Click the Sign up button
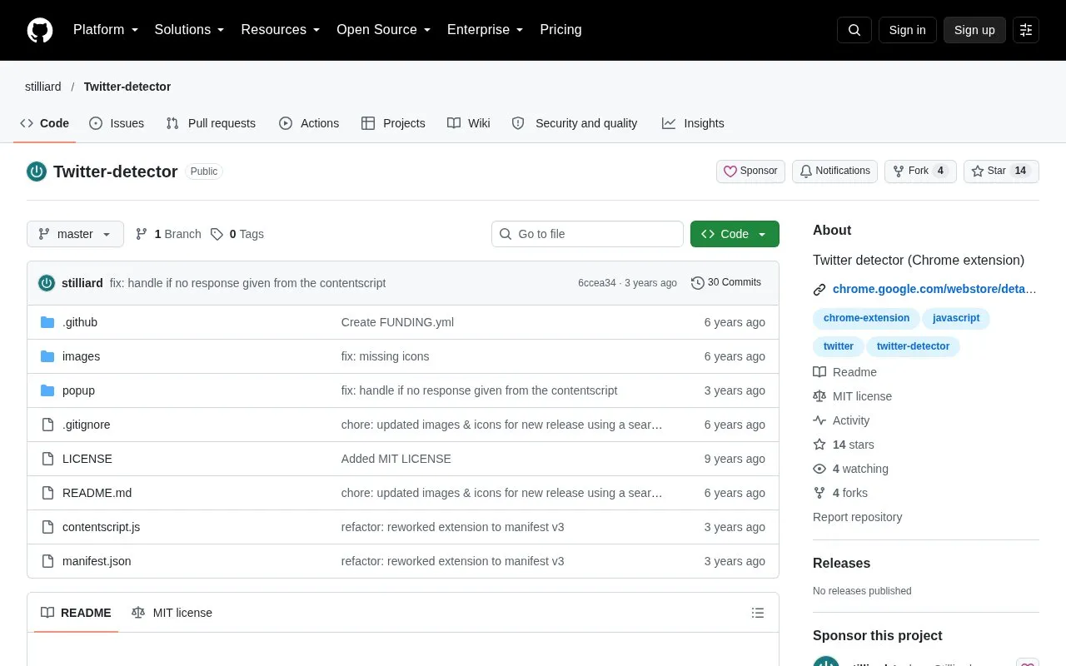This screenshot has height=666, width=1066. (x=974, y=30)
